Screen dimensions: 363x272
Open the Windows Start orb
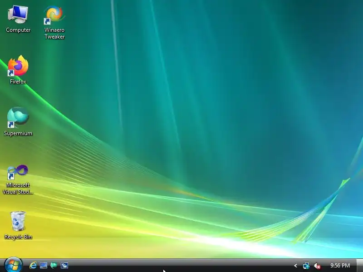[x=13, y=265]
